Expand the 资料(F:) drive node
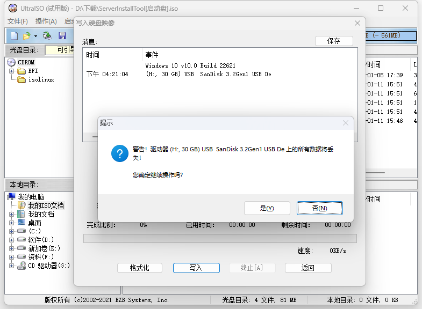The image size is (422, 309). point(11,257)
